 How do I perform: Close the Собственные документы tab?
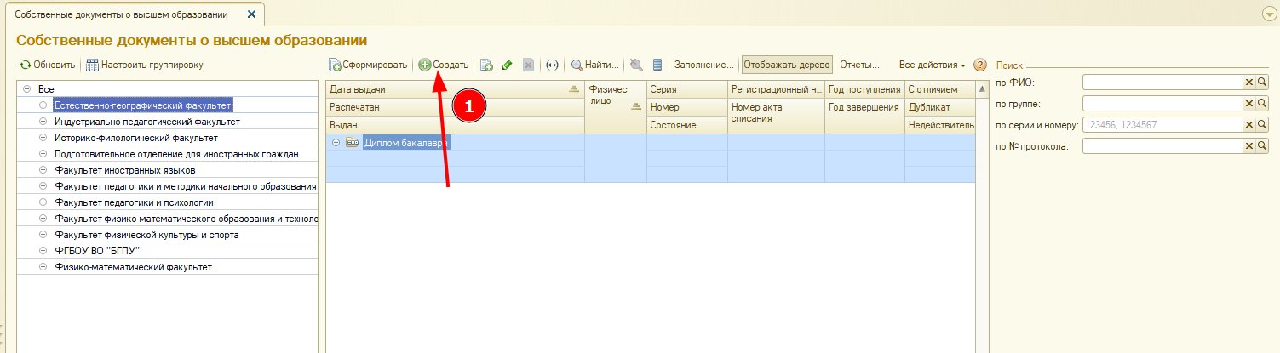point(250,14)
